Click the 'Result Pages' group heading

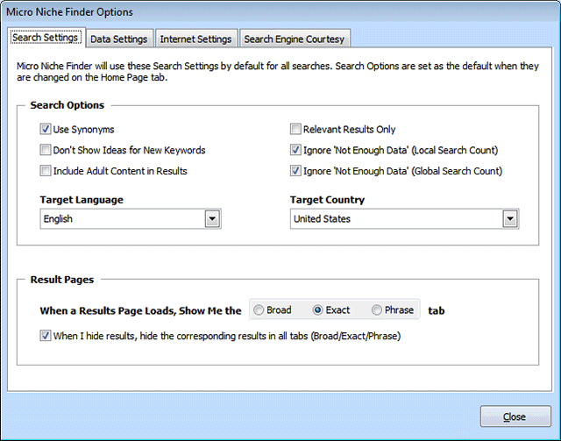coord(62,280)
